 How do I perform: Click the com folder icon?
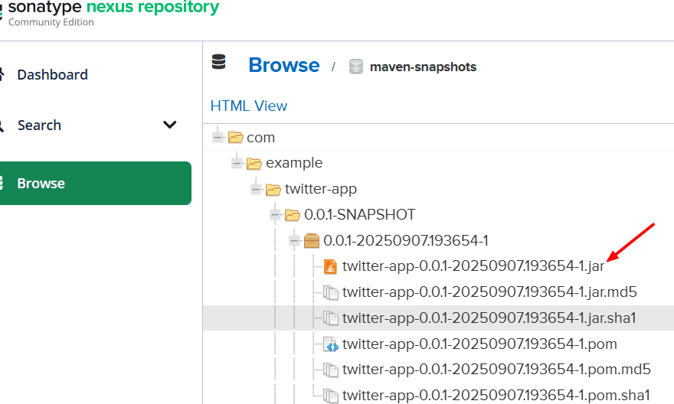coord(236,138)
